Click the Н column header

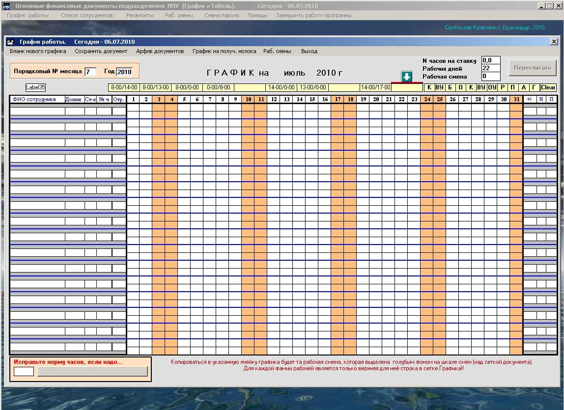pos(541,99)
